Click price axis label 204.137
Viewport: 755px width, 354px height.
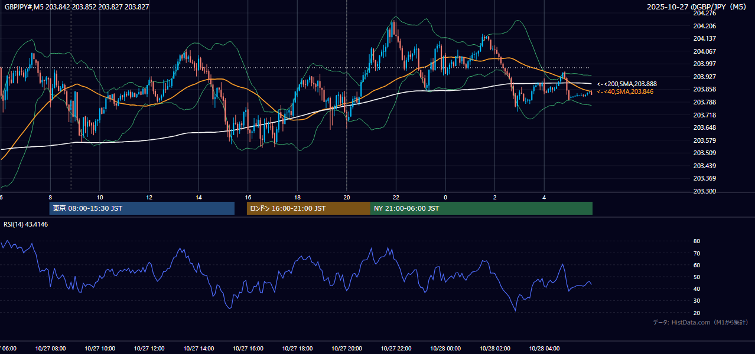coord(704,38)
